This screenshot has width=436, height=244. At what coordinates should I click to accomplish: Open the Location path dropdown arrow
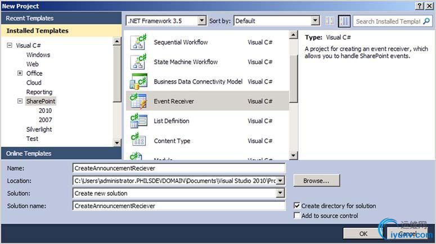point(281,181)
